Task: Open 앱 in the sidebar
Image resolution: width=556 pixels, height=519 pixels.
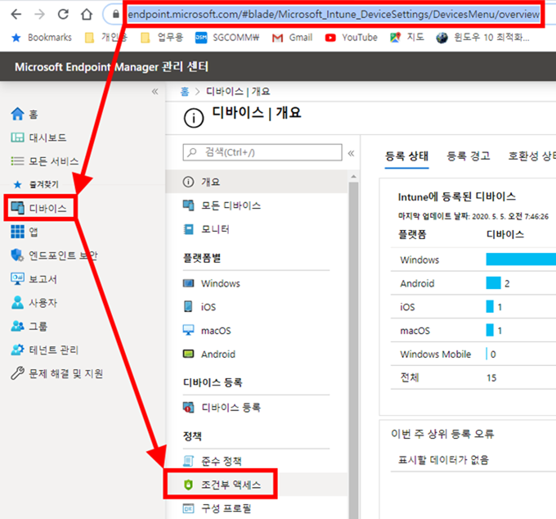Action: point(25,232)
